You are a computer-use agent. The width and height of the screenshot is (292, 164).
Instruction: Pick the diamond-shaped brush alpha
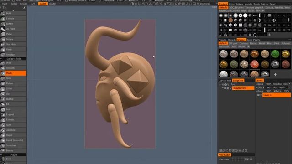pos(230,25)
